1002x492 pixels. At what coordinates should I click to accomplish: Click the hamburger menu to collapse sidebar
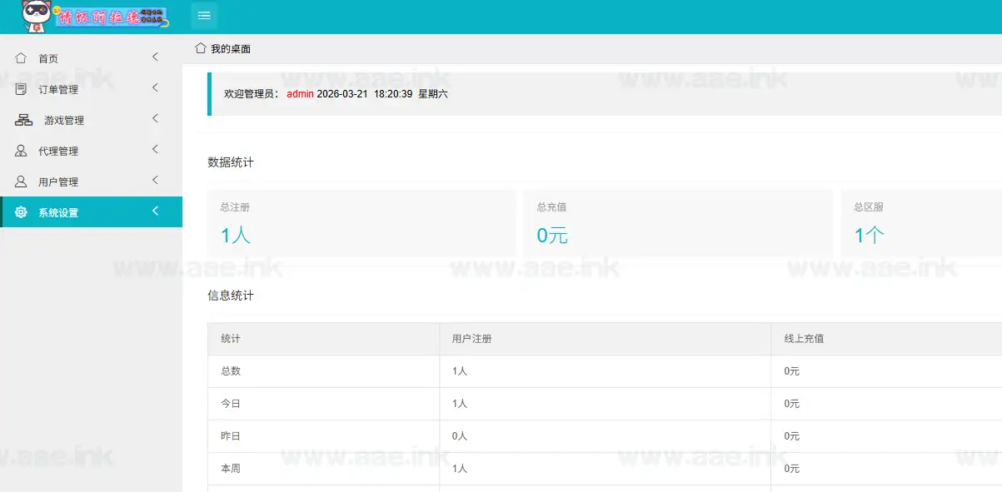coord(203,15)
